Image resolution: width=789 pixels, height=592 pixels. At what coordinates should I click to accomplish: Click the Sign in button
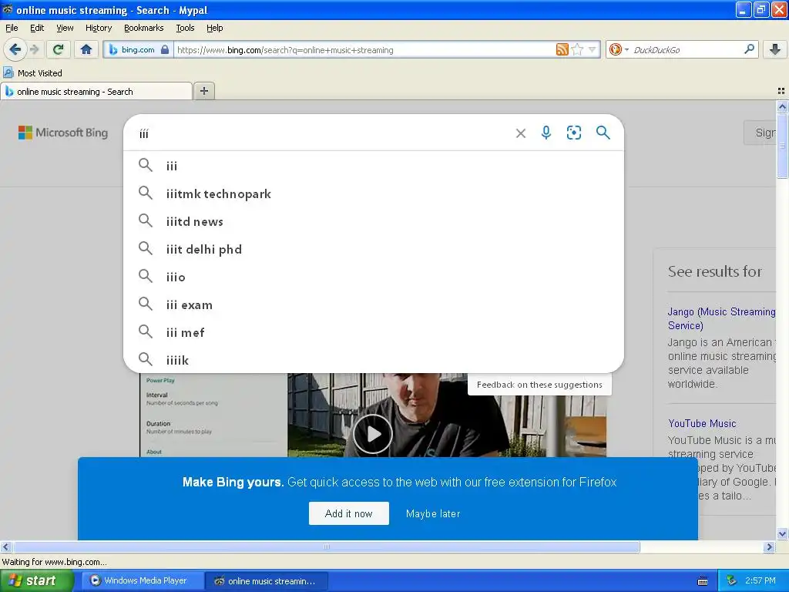tap(760, 133)
